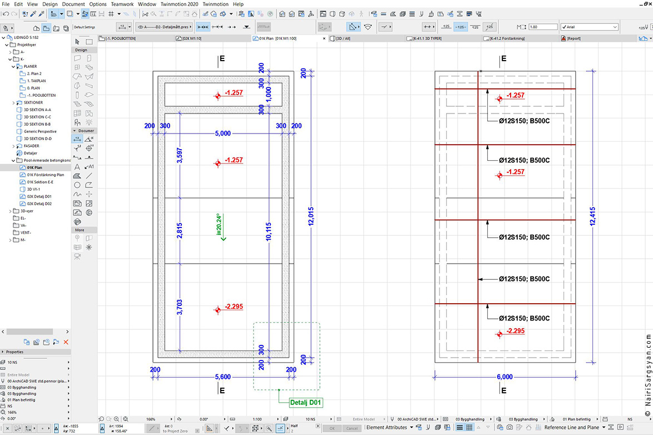Click the OK button in bottom bar

tap(332, 428)
